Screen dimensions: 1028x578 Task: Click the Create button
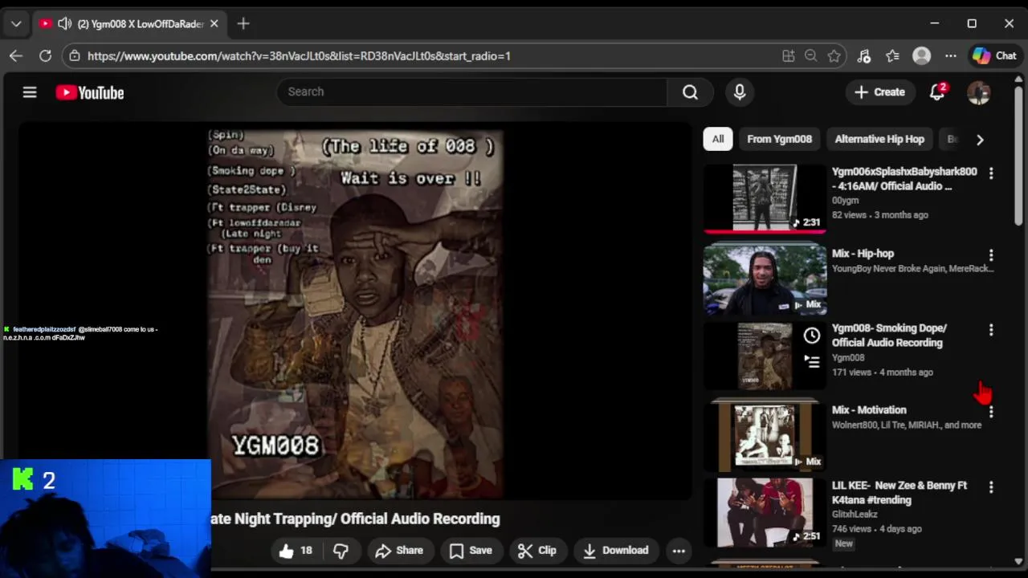[880, 92]
